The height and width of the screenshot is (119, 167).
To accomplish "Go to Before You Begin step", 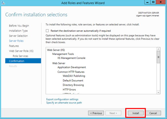I will (x=19, y=26).
